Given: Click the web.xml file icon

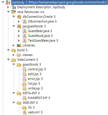Looking at the screenshot, I should 25,112.
